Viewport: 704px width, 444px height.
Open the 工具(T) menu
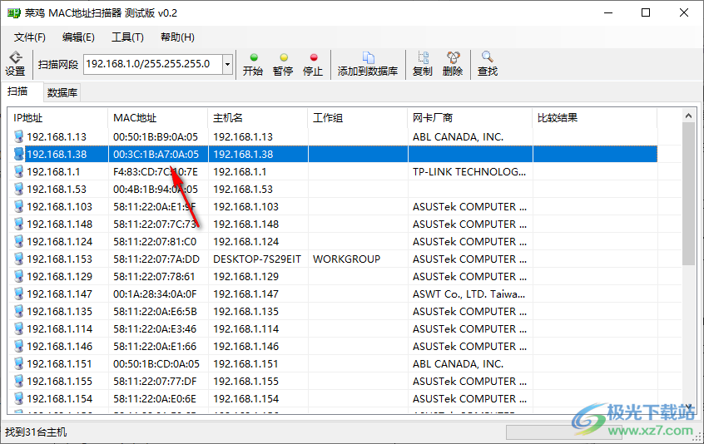pos(127,37)
